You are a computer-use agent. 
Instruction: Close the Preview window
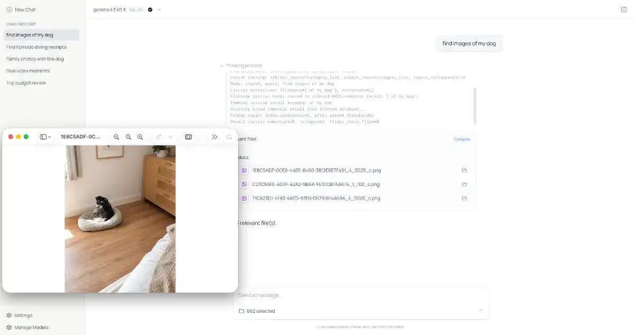point(11,137)
